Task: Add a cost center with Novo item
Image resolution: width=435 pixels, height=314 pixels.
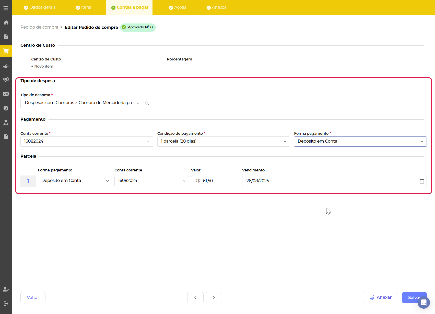Action: pyautogui.click(x=42, y=66)
